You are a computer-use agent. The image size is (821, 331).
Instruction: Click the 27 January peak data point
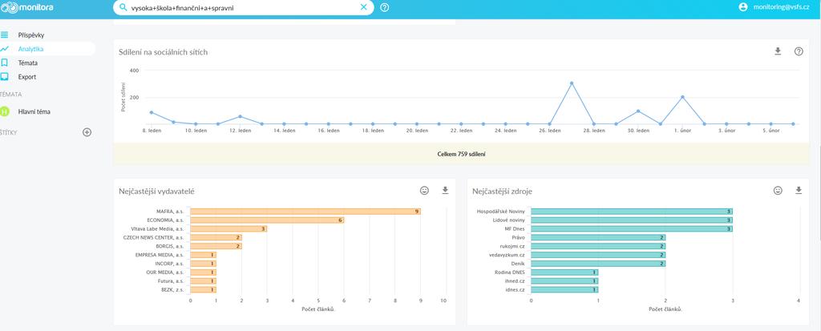pos(572,83)
